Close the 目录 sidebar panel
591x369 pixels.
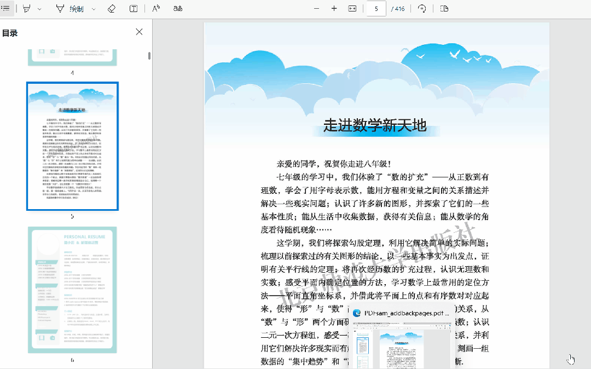click(139, 32)
